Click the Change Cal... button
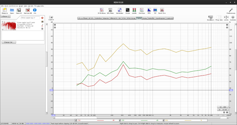The height and width of the screenshot is (125, 237). click(9, 42)
